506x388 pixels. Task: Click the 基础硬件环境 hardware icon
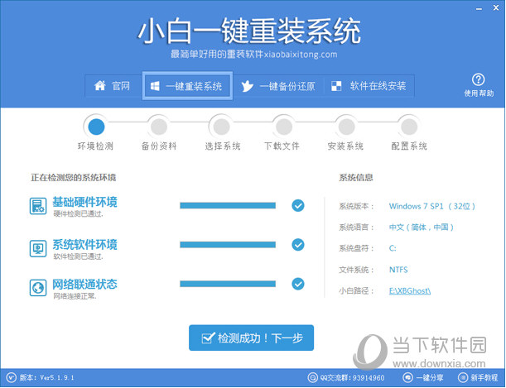pos(38,206)
